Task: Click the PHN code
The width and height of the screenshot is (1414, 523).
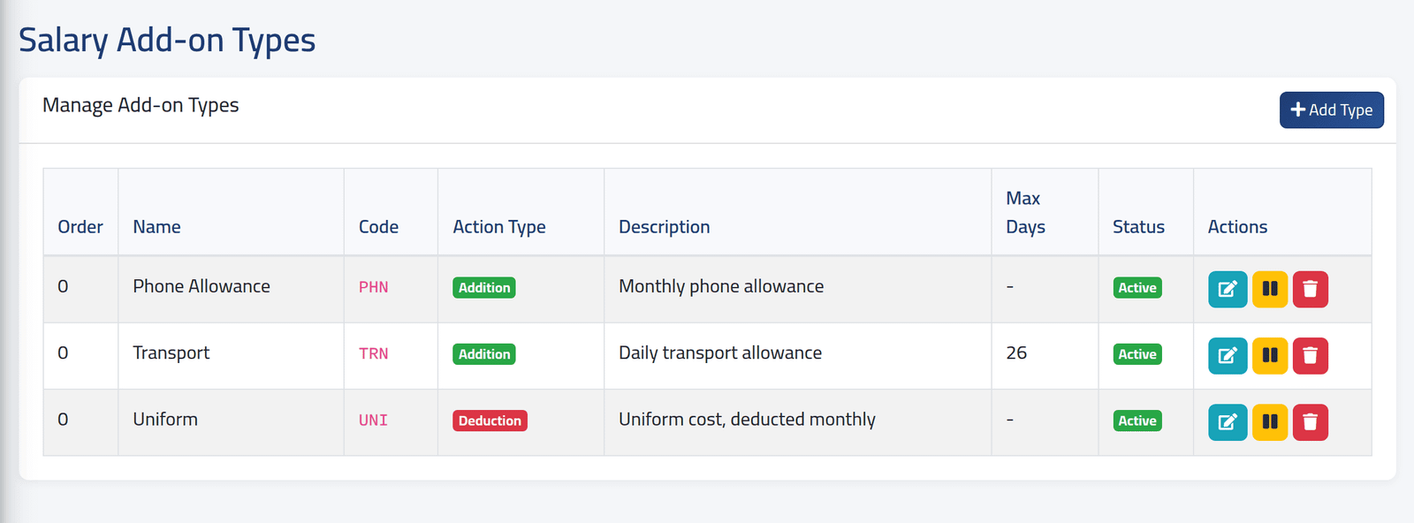Action: (x=373, y=287)
